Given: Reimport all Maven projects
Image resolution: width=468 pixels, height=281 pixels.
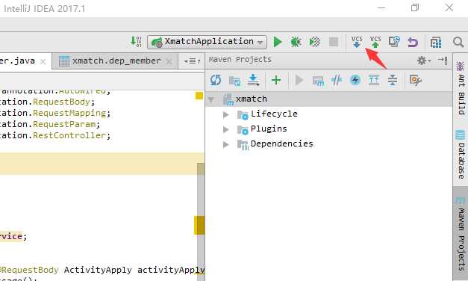Looking at the screenshot, I should click(x=216, y=80).
